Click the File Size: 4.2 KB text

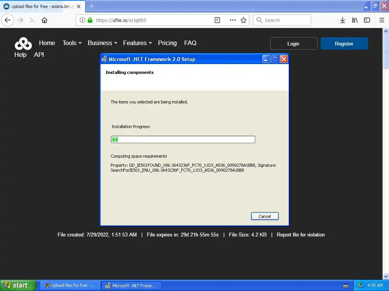click(x=248, y=235)
